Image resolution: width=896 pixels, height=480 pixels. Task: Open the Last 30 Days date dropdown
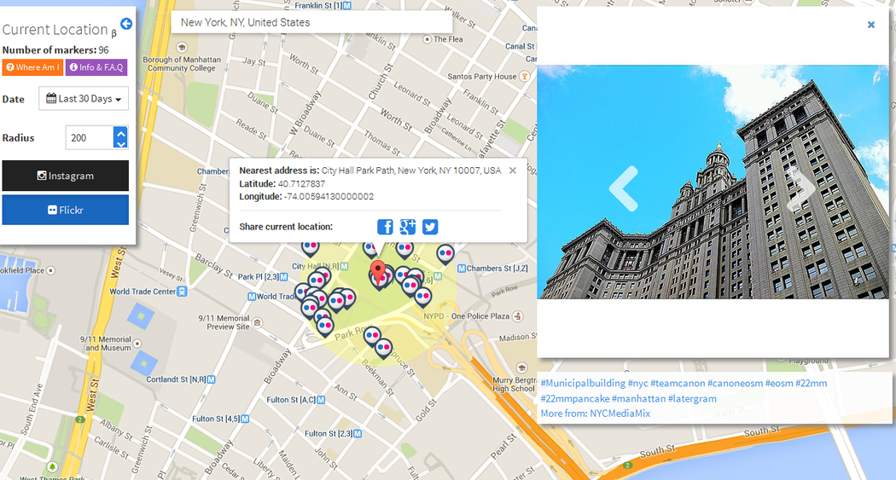pos(84,99)
